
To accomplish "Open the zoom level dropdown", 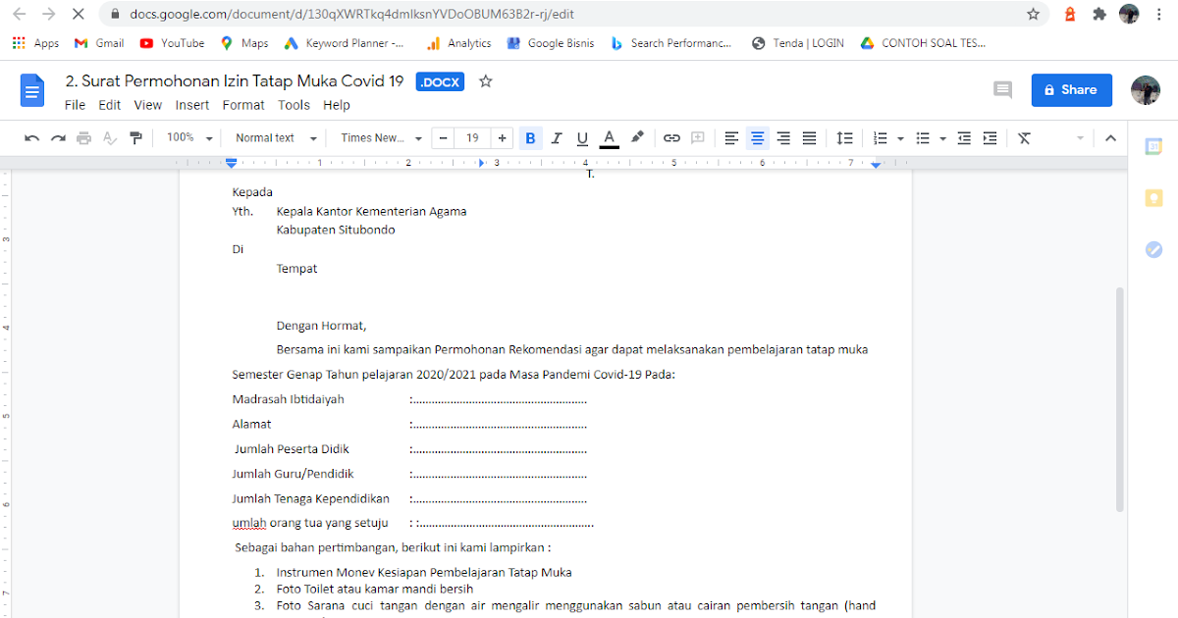I will [188, 138].
